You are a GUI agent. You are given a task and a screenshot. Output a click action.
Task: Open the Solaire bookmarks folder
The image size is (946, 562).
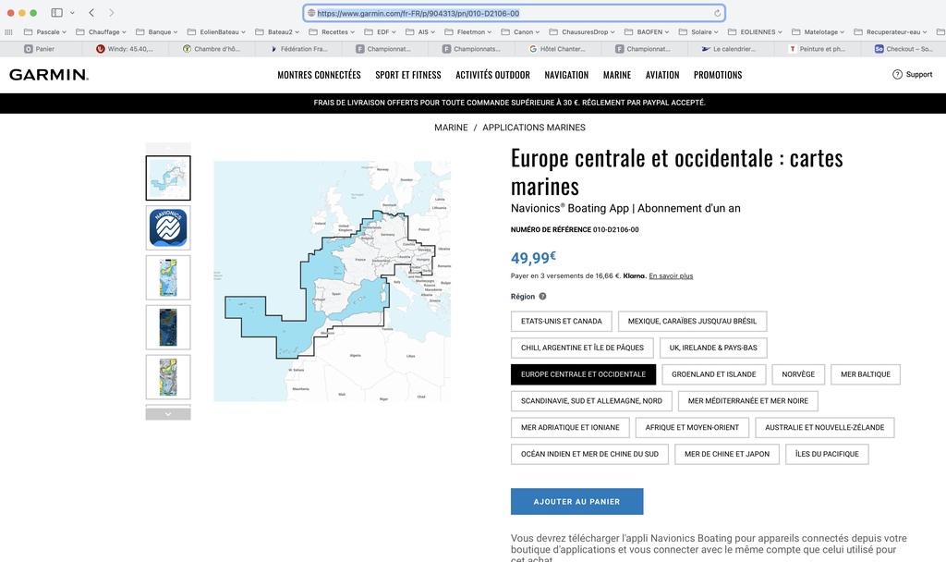tap(698, 32)
